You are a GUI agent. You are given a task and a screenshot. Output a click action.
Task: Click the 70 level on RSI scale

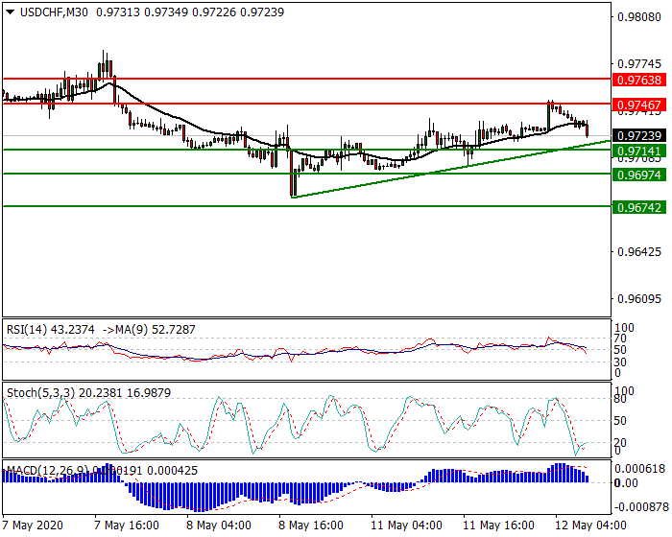tap(620, 339)
